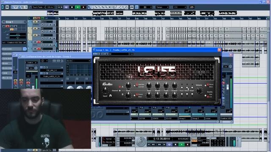Open the 1/16 quantize dropdown
271x152 pixels.
click(x=180, y=7)
